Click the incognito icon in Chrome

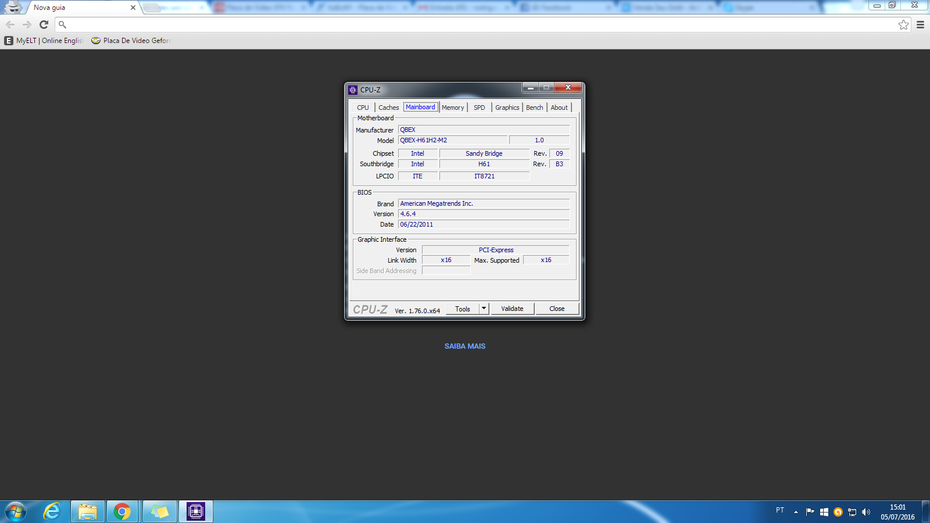pyautogui.click(x=13, y=7)
